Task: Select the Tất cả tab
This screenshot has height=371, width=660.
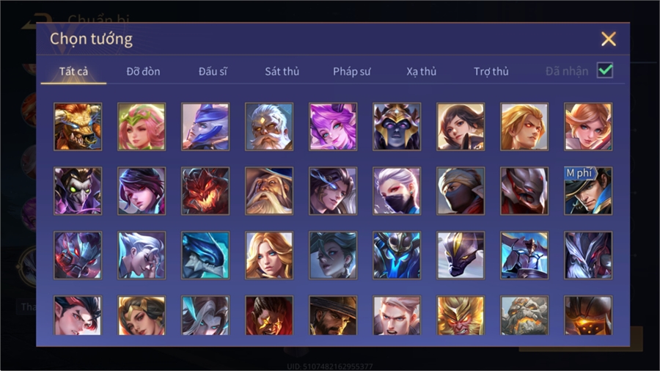Action: click(73, 72)
